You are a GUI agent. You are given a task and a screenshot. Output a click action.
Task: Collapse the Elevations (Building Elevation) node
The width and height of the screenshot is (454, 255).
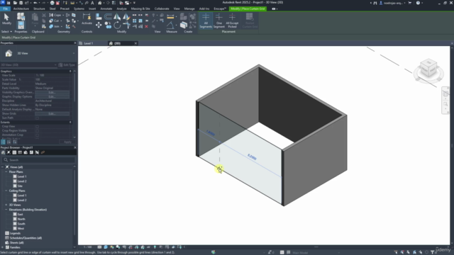click(x=6, y=210)
